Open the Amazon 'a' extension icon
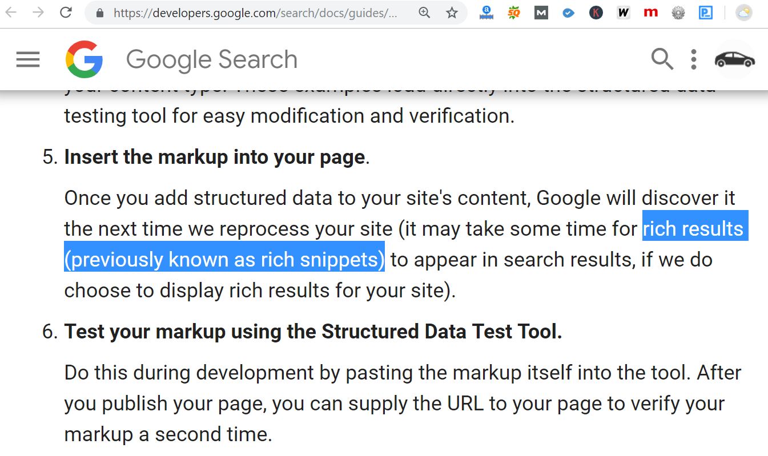The width and height of the screenshot is (768, 456). click(486, 13)
